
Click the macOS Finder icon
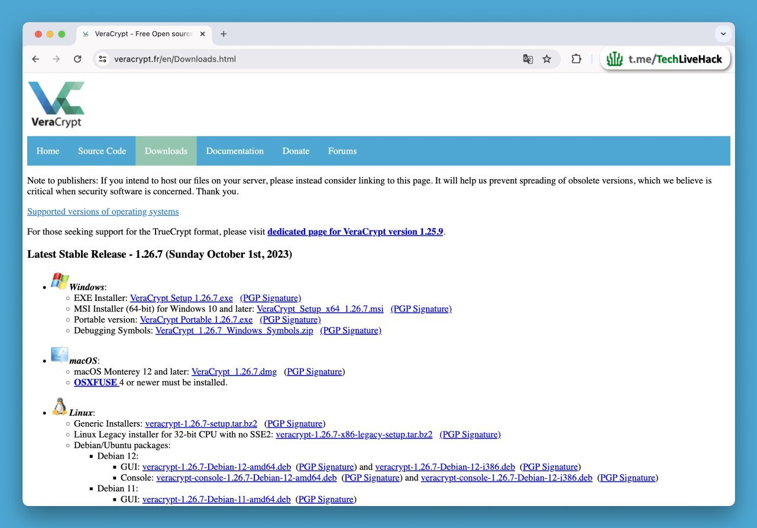pyautogui.click(x=60, y=355)
